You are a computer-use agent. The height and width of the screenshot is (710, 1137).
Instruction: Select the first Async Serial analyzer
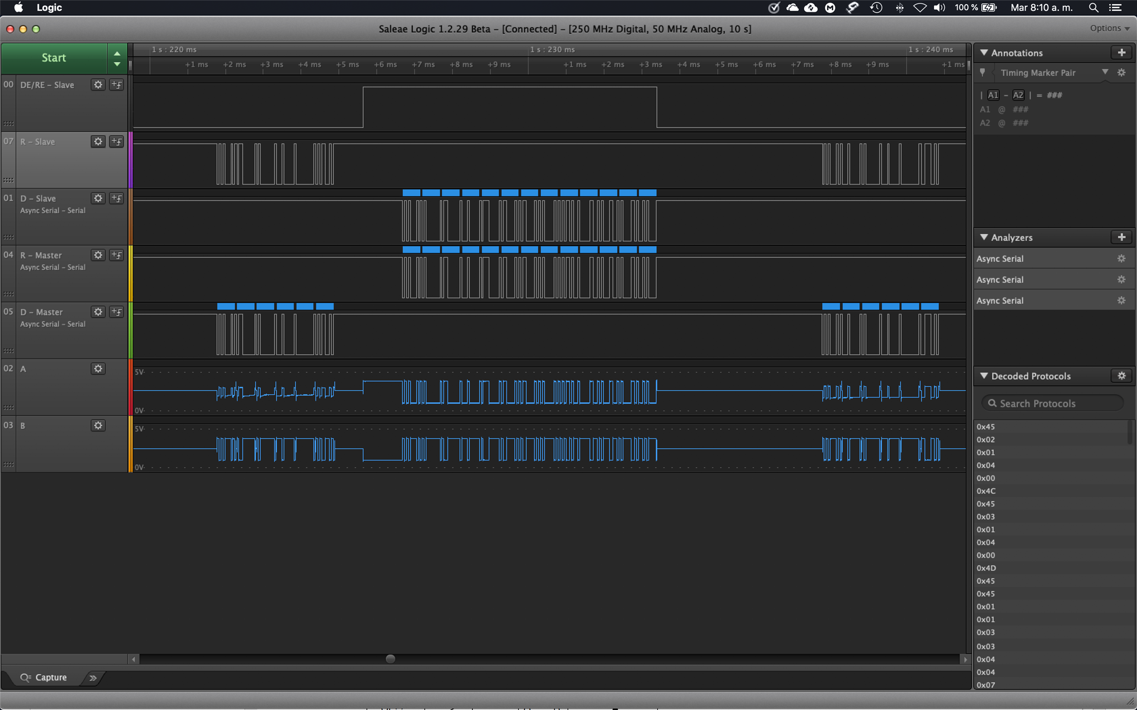tap(1054, 258)
